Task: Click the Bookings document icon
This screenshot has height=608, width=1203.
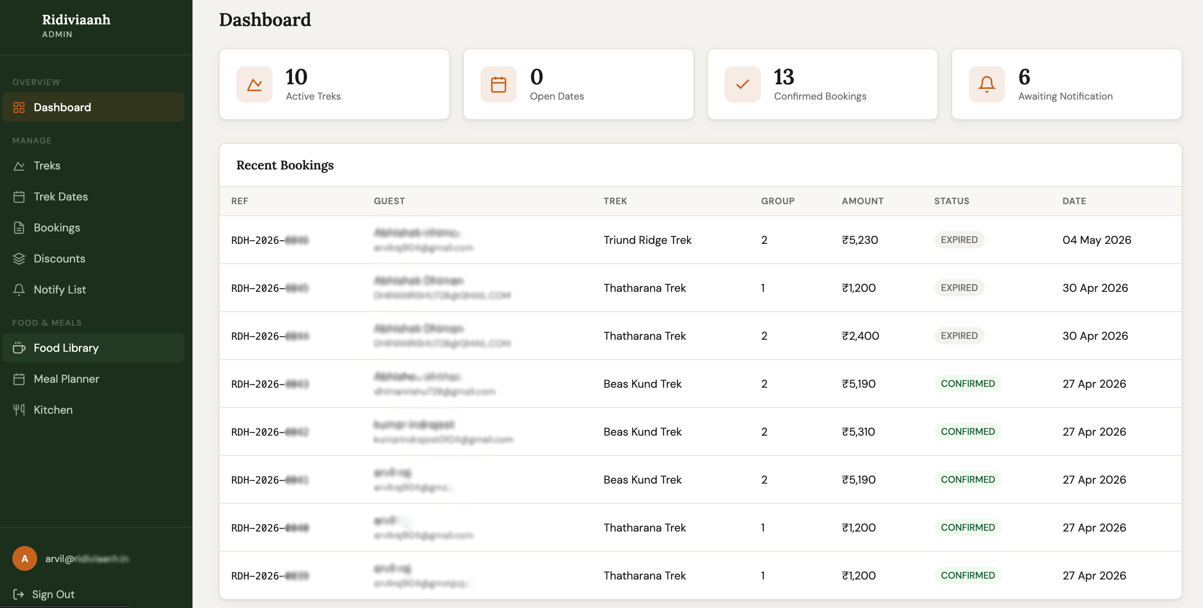Action: tap(19, 228)
